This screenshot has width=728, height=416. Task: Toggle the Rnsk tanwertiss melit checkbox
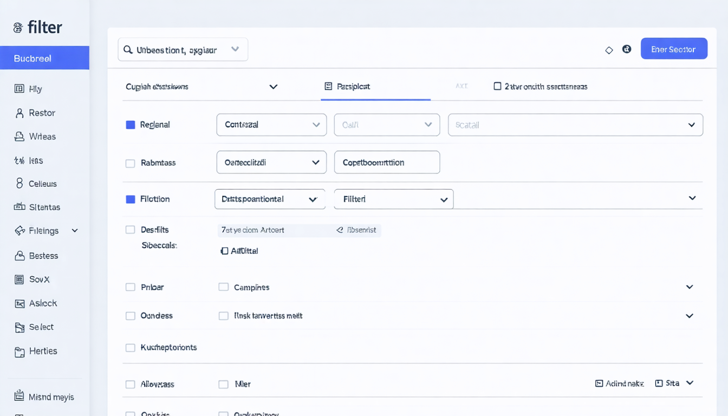click(x=223, y=316)
